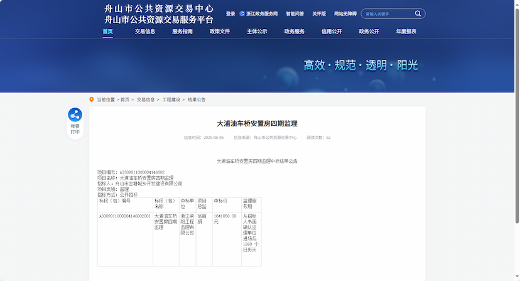This screenshot has width=520, height=281.
Task: Open the 服务指南 nav menu
Action: click(x=182, y=31)
